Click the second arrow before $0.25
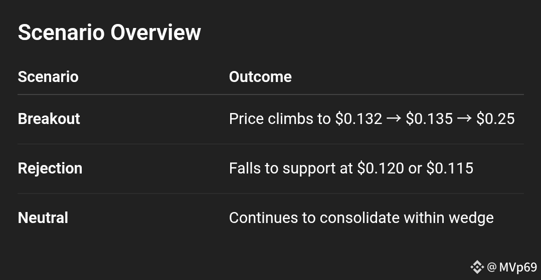Image resolution: width=541 pixels, height=280 pixels. click(464, 118)
